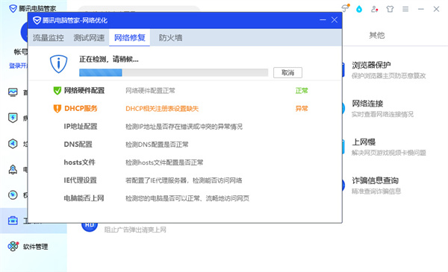Click the 取消 button to stop detection

click(287, 73)
